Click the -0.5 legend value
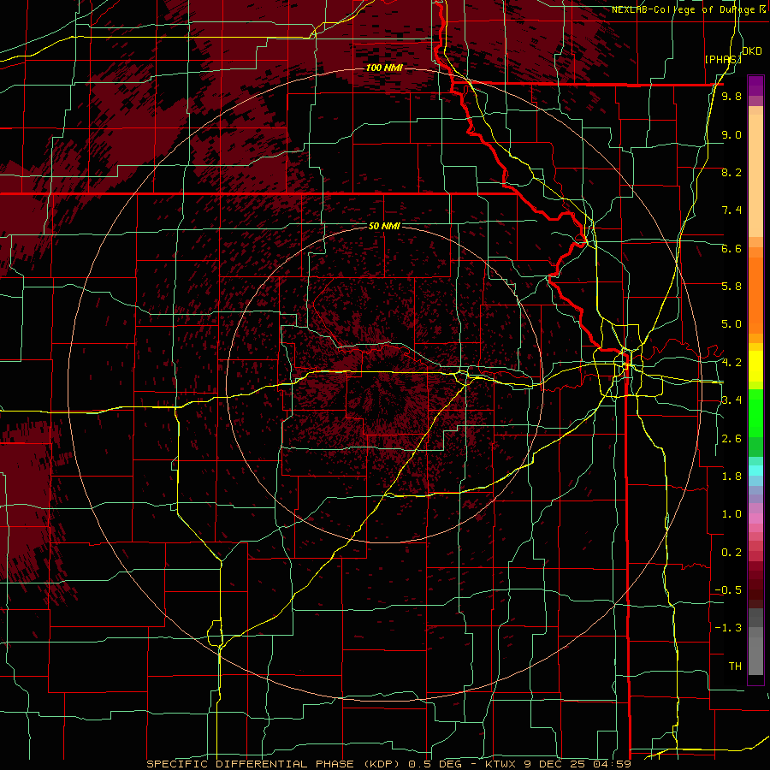770x770 pixels. click(x=728, y=590)
